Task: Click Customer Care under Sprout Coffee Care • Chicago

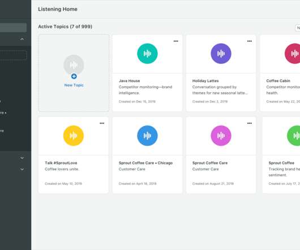Action: 132,169
